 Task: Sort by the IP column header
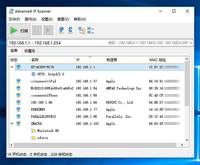coord(90,60)
